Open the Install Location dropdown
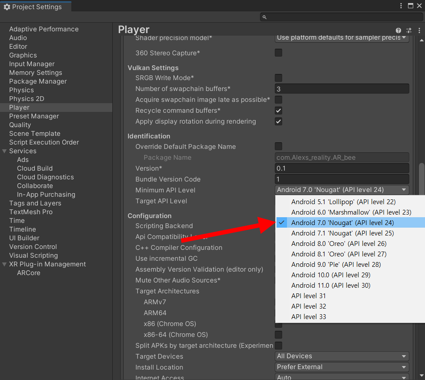 tap(342, 367)
